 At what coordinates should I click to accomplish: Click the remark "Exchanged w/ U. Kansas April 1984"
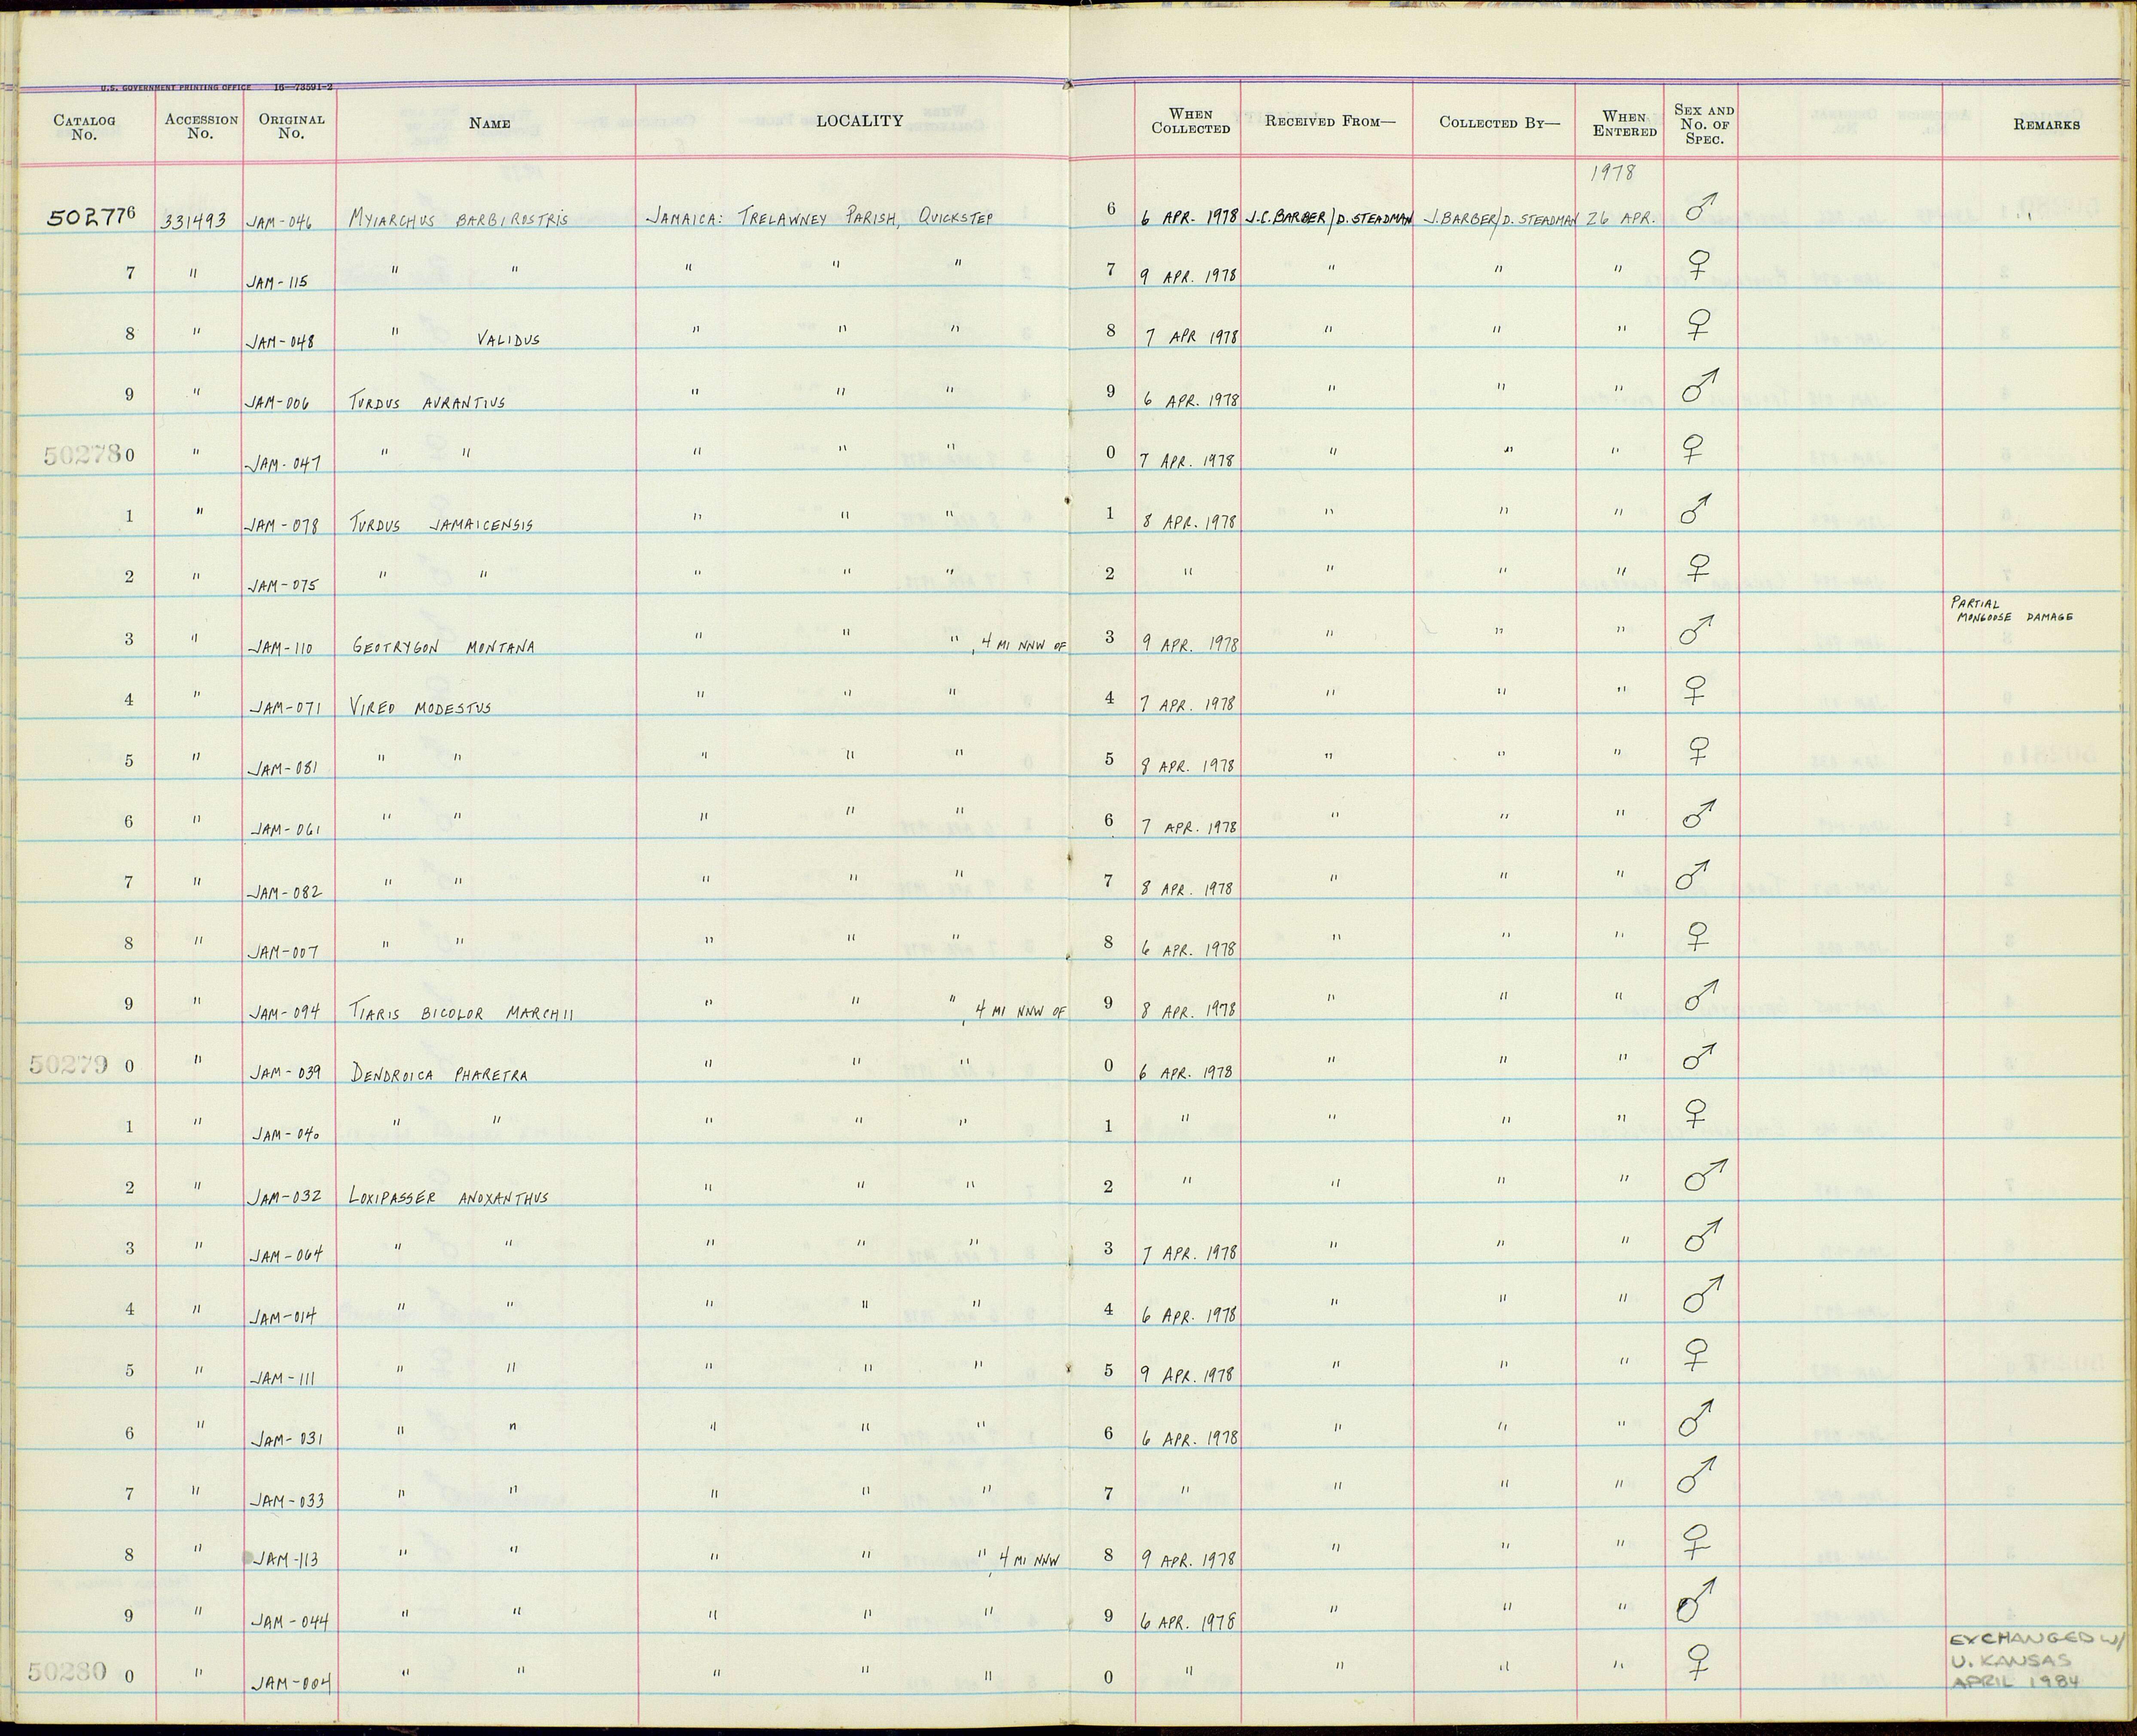(x=2037, y=1660)
